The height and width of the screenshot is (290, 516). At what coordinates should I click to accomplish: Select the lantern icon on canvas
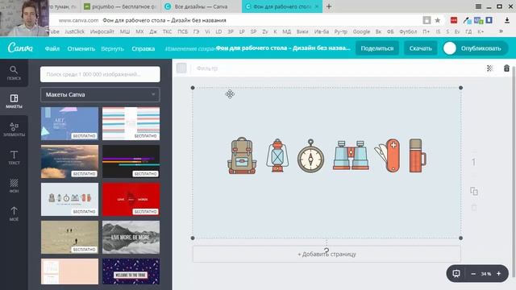(277, 155)
